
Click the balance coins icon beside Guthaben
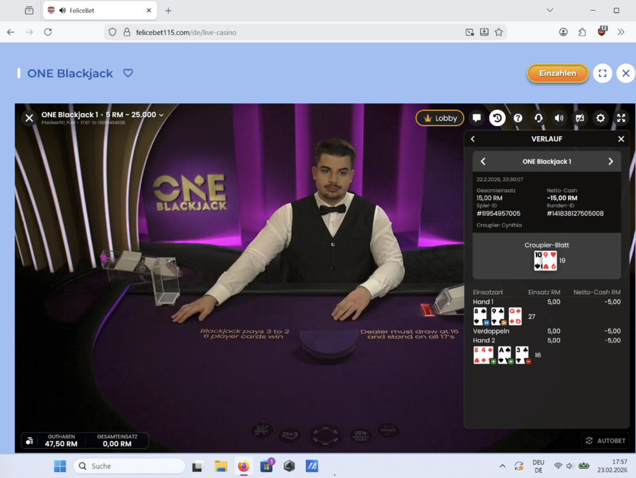click(x=29, y=440)
